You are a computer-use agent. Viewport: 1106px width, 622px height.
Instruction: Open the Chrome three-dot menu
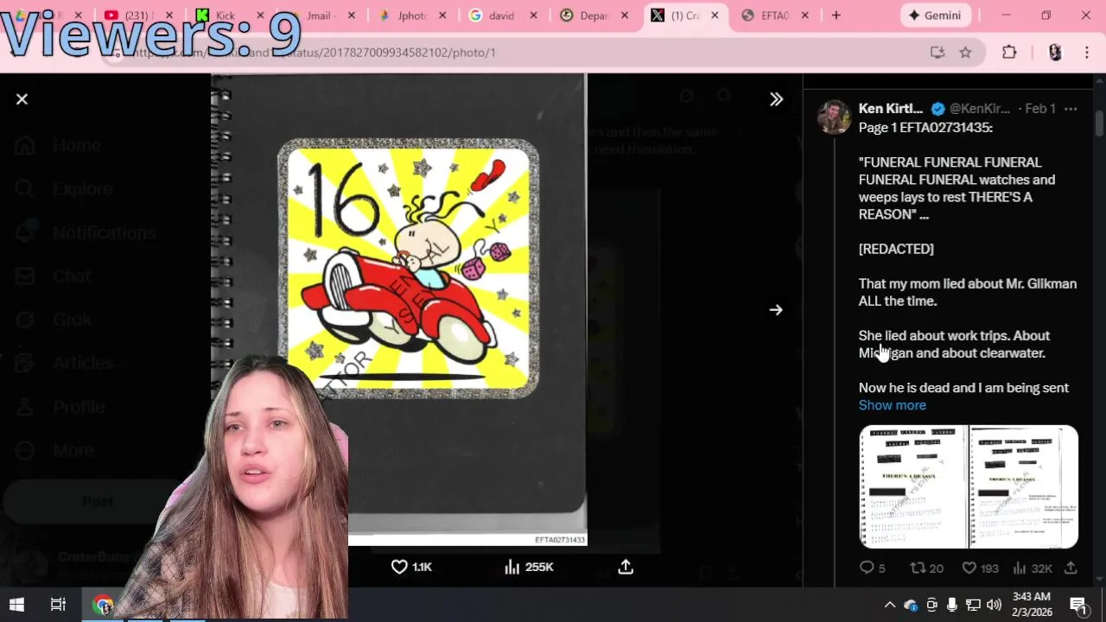[1087, 53]
